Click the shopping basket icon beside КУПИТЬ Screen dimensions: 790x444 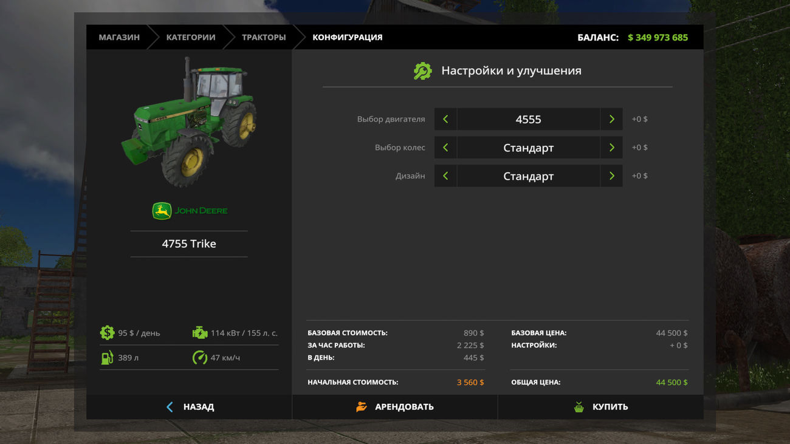579,407
